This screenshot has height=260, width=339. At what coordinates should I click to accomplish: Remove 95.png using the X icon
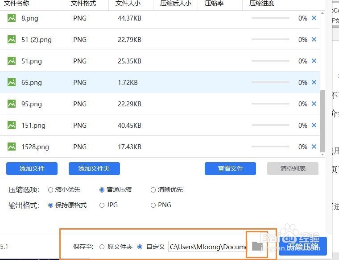click(314, 104)
